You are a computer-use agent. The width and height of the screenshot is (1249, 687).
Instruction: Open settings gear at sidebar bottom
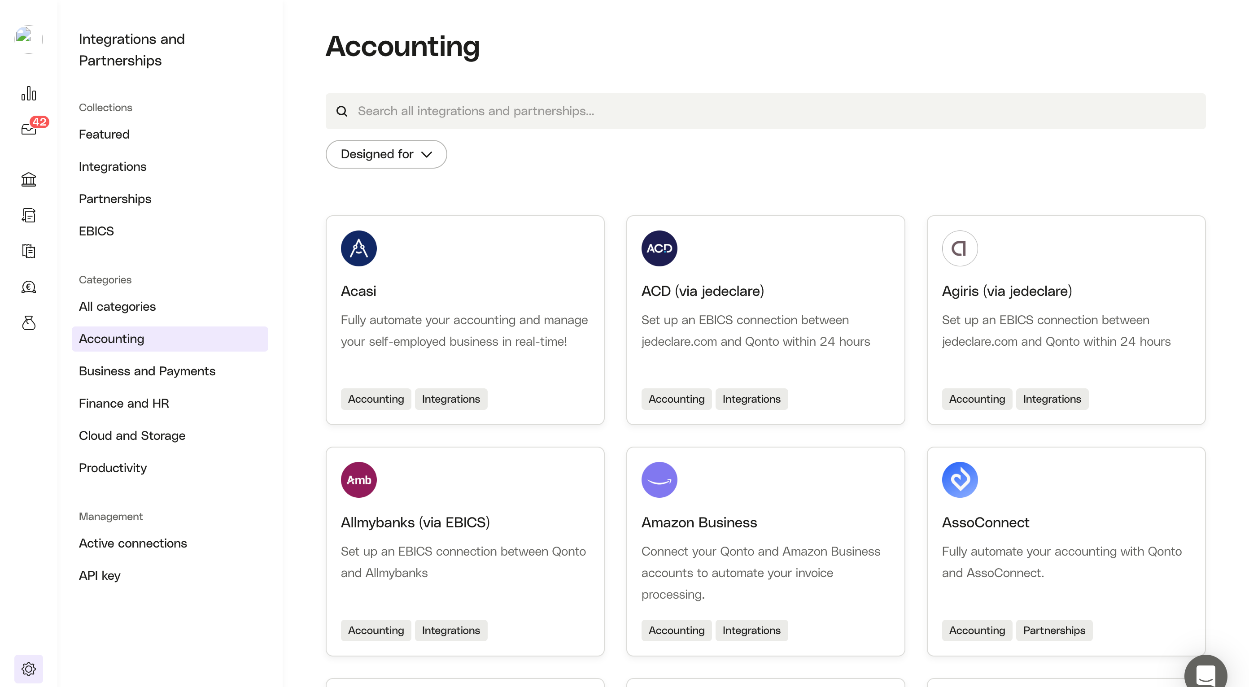pyautogui.click(x=29, y=669)
